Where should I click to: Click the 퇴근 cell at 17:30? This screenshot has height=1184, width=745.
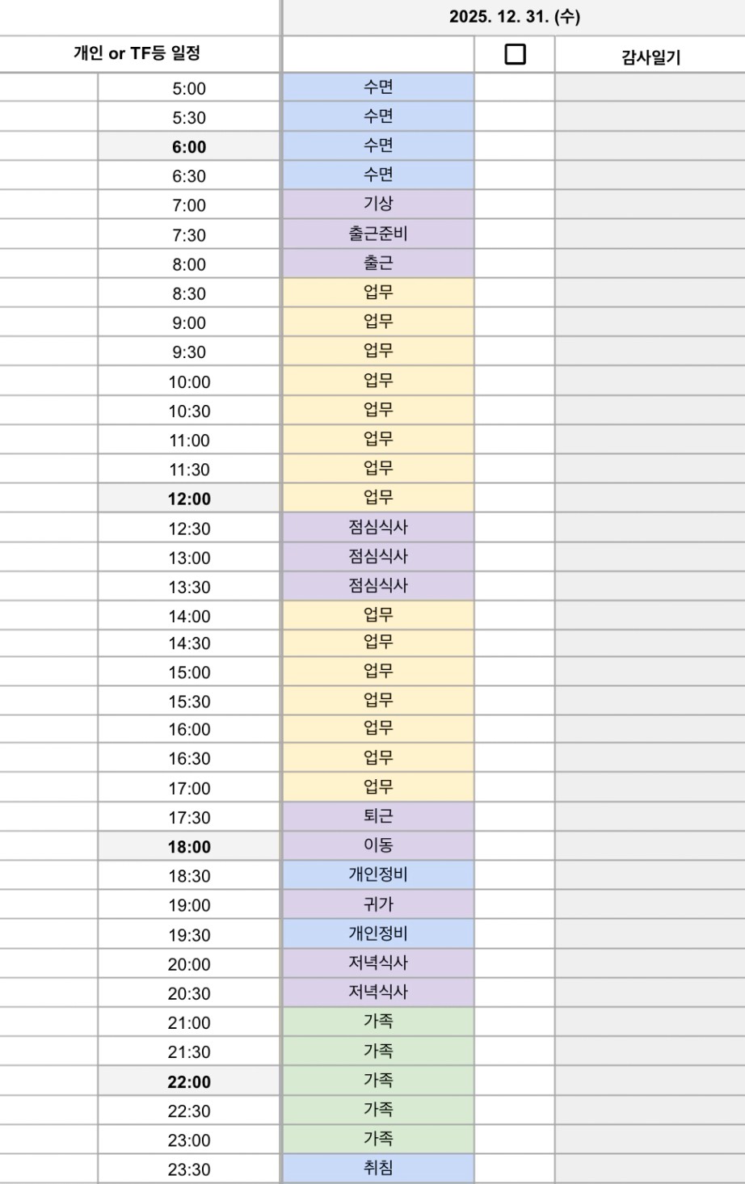pos(378,815)
